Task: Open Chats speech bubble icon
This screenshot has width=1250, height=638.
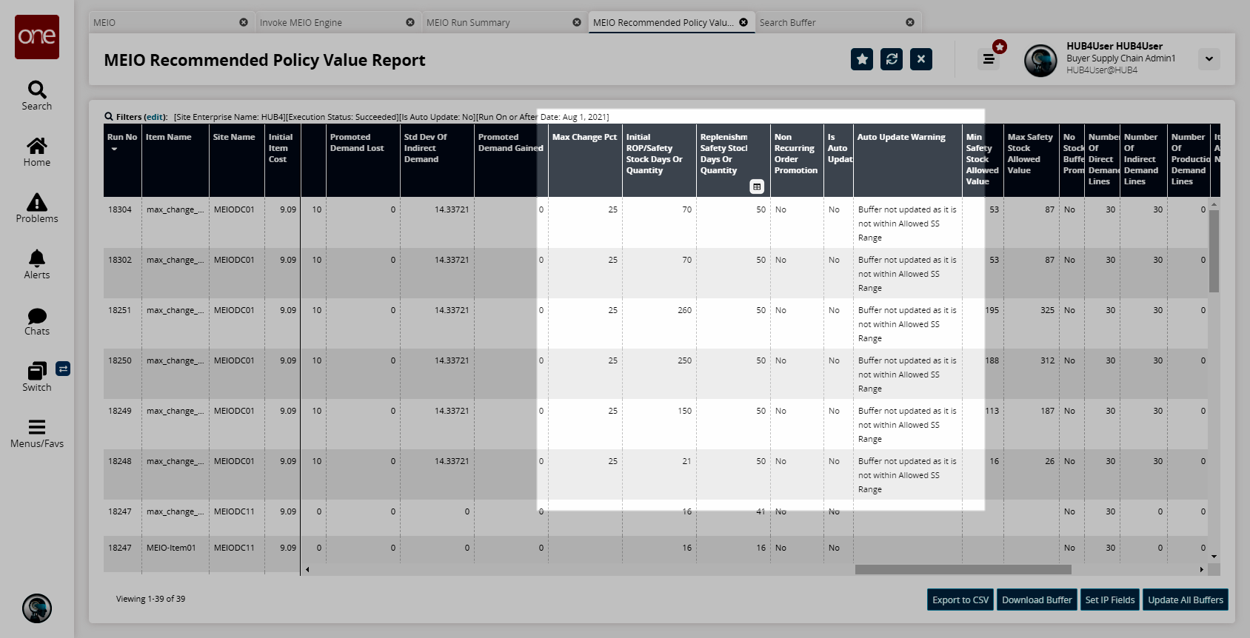Action: [37, 316]
